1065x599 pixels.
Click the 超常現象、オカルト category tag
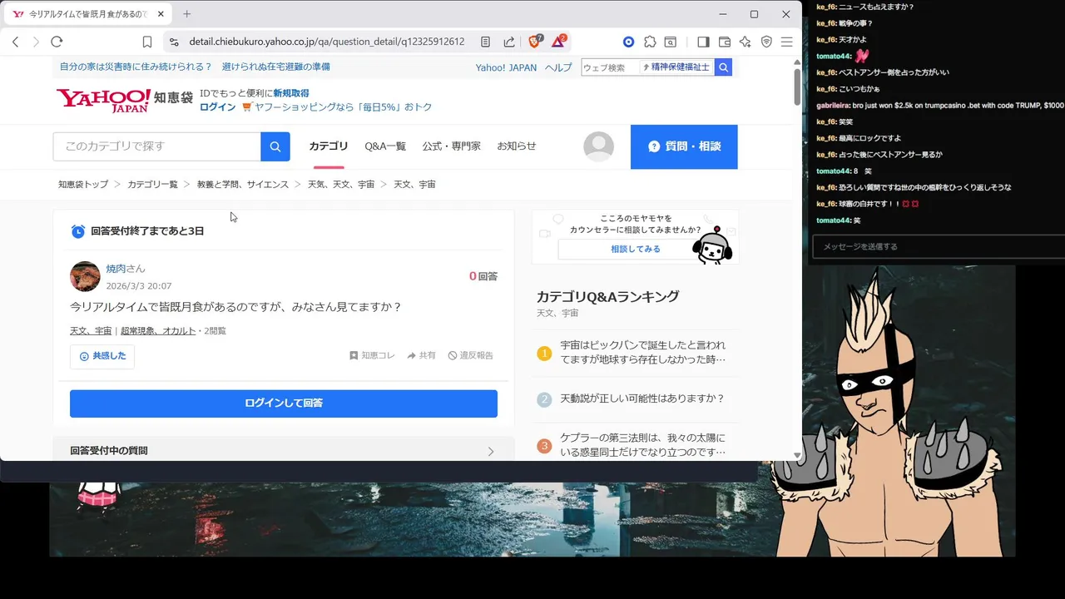tap(158, 331)
